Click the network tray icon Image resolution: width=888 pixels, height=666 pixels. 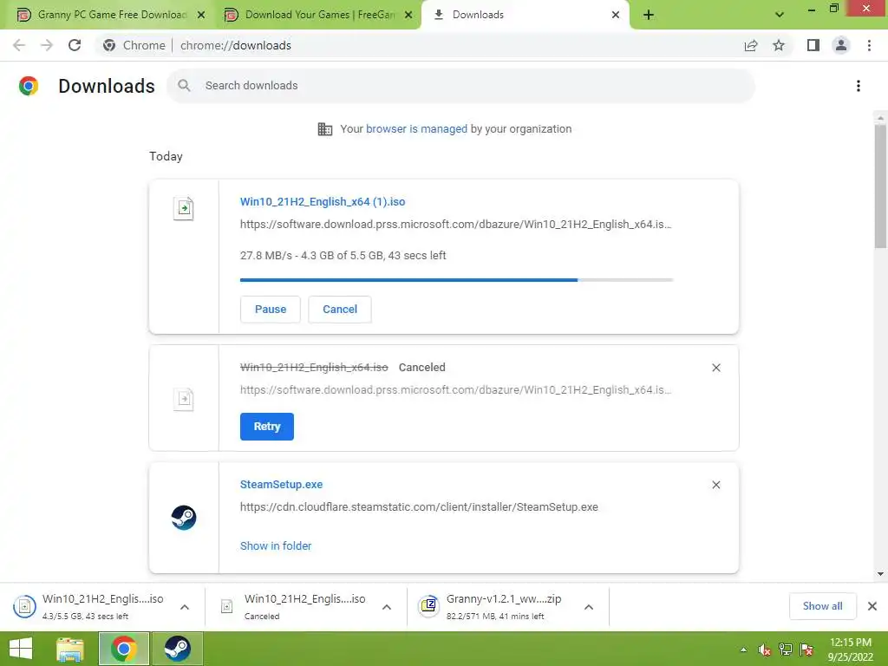pos(786,650)
